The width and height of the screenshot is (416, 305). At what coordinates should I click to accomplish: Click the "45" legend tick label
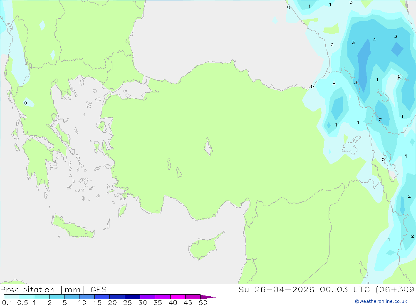click(x=188, y=303)
